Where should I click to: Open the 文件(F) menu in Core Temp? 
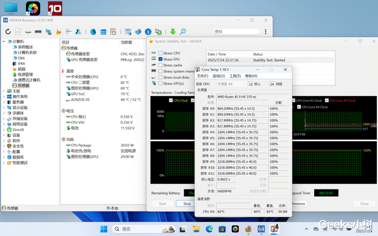(203, 76)
